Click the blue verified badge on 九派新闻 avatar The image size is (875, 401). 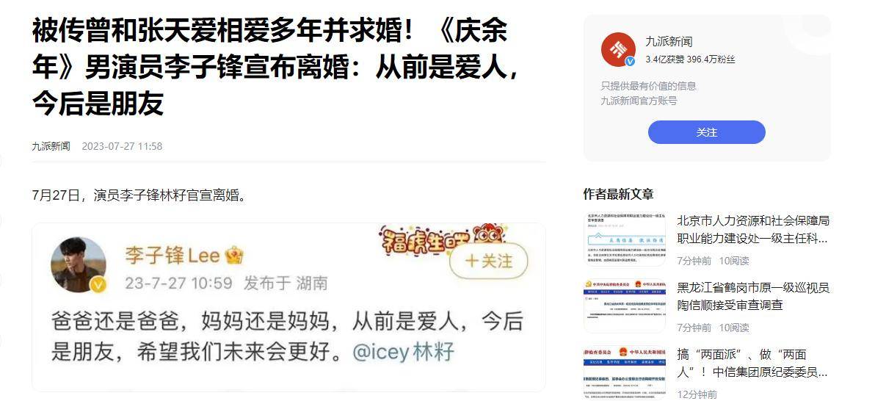pos(630,62)
